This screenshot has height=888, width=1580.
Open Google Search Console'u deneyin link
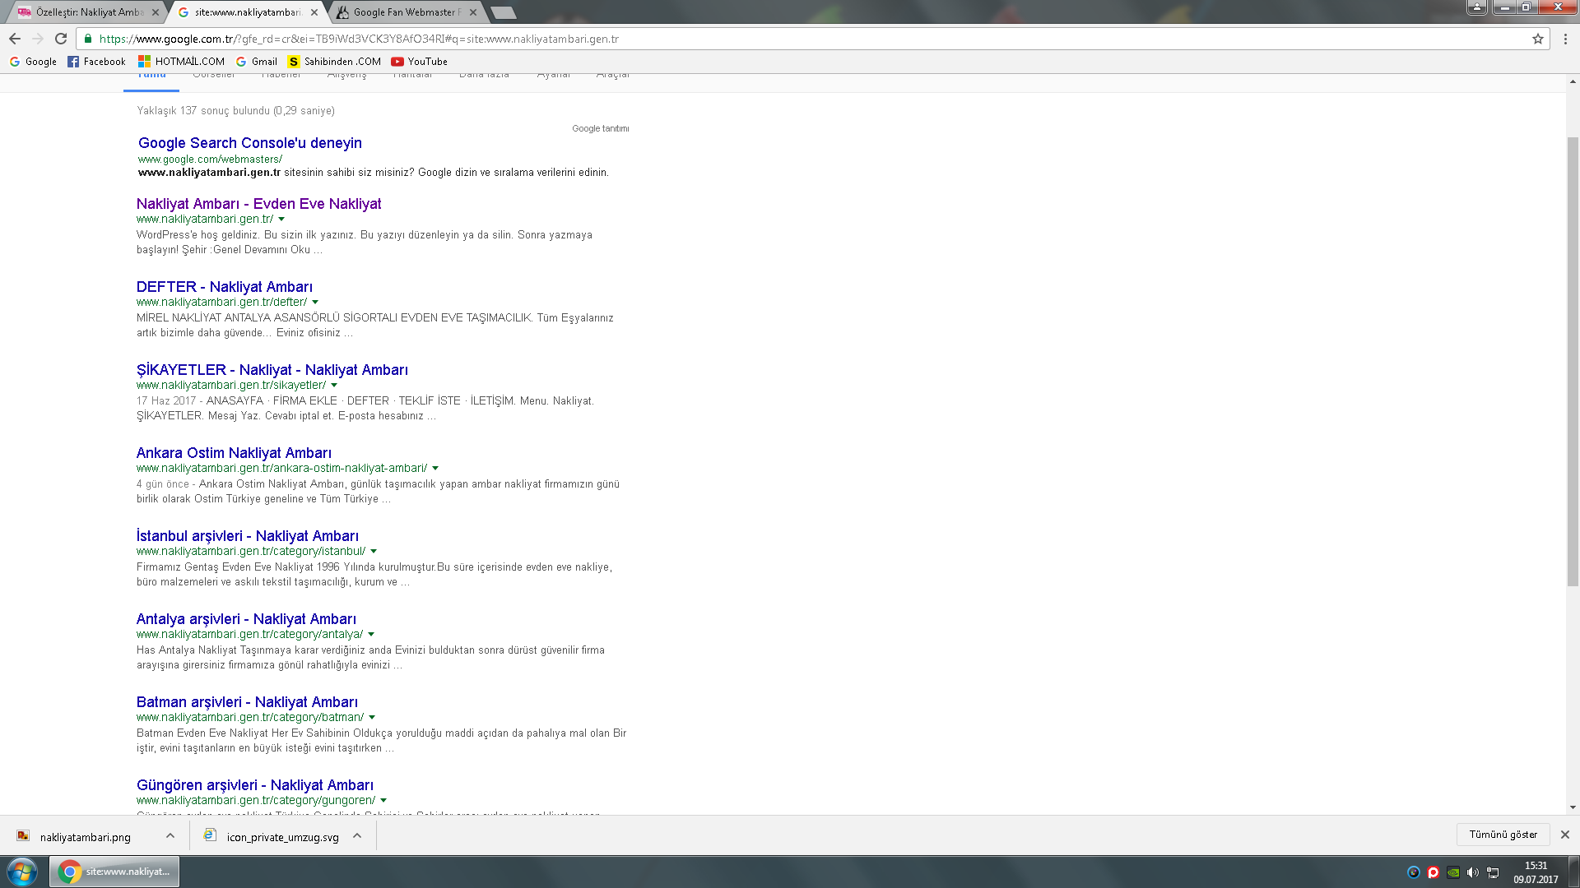(x=250, y=143)
